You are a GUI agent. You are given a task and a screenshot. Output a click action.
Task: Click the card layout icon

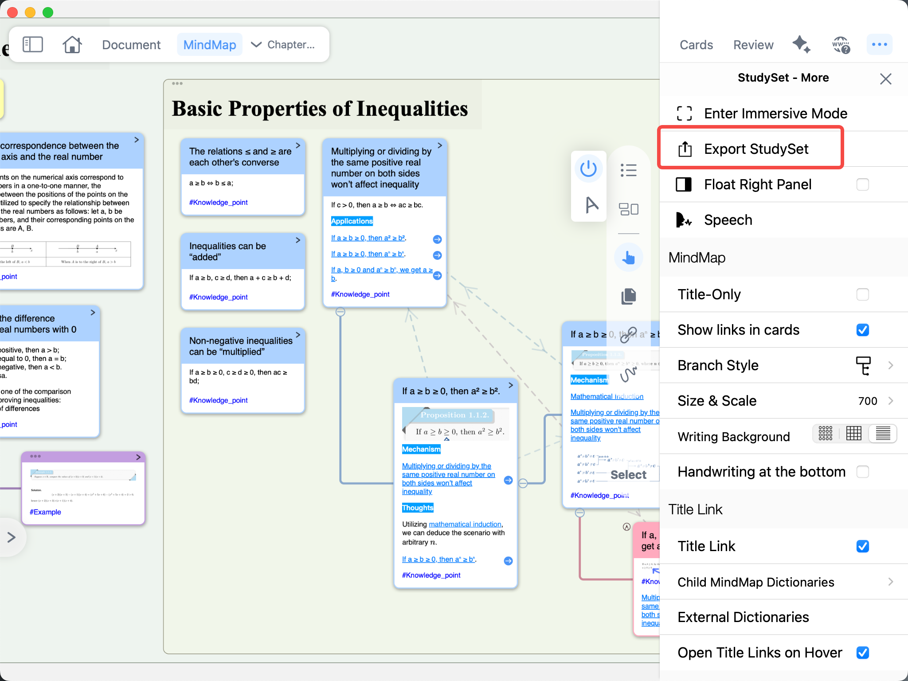click(628, 209)
